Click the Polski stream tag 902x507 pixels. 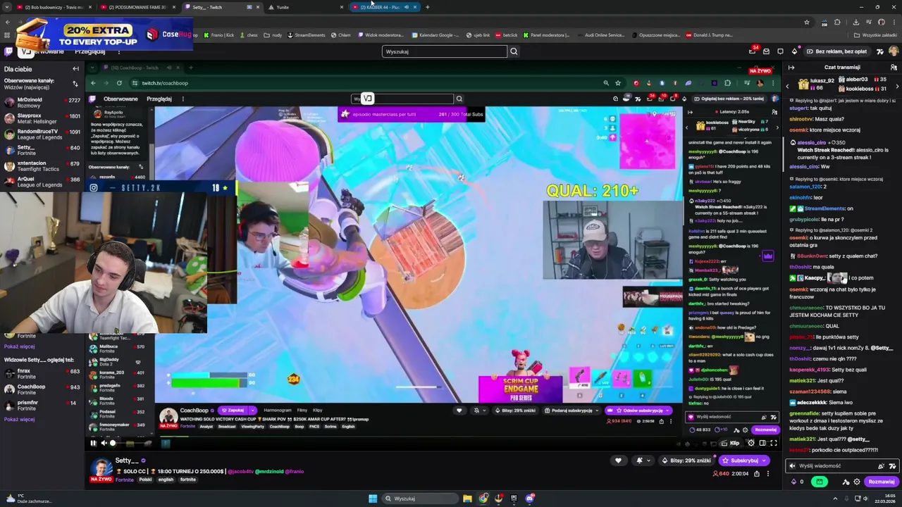tap(145, 480)
